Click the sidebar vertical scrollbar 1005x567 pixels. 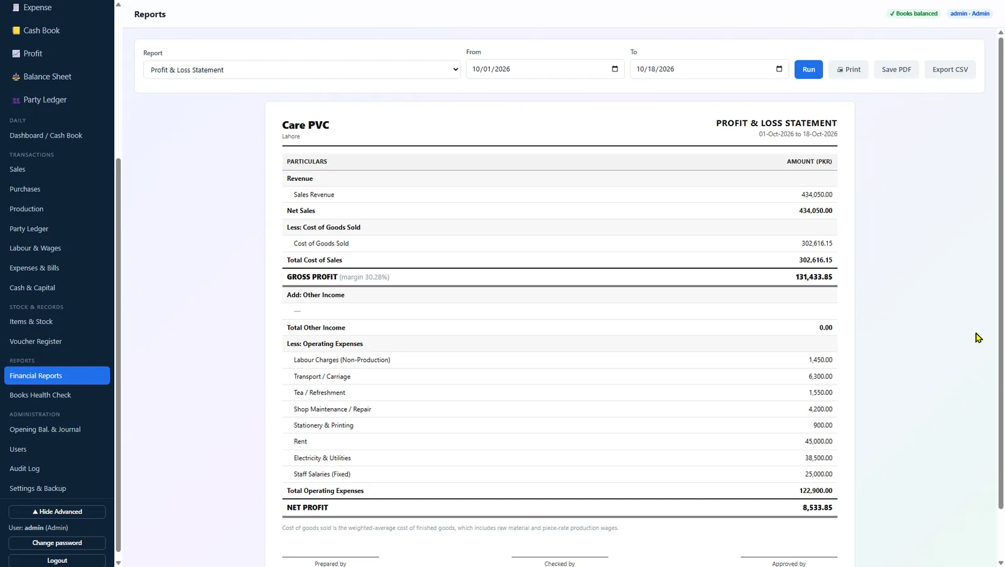coord(118,355)
